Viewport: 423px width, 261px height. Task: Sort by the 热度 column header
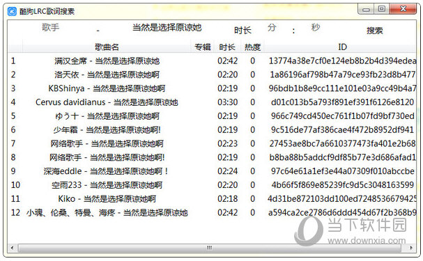[x=252, y=47]
